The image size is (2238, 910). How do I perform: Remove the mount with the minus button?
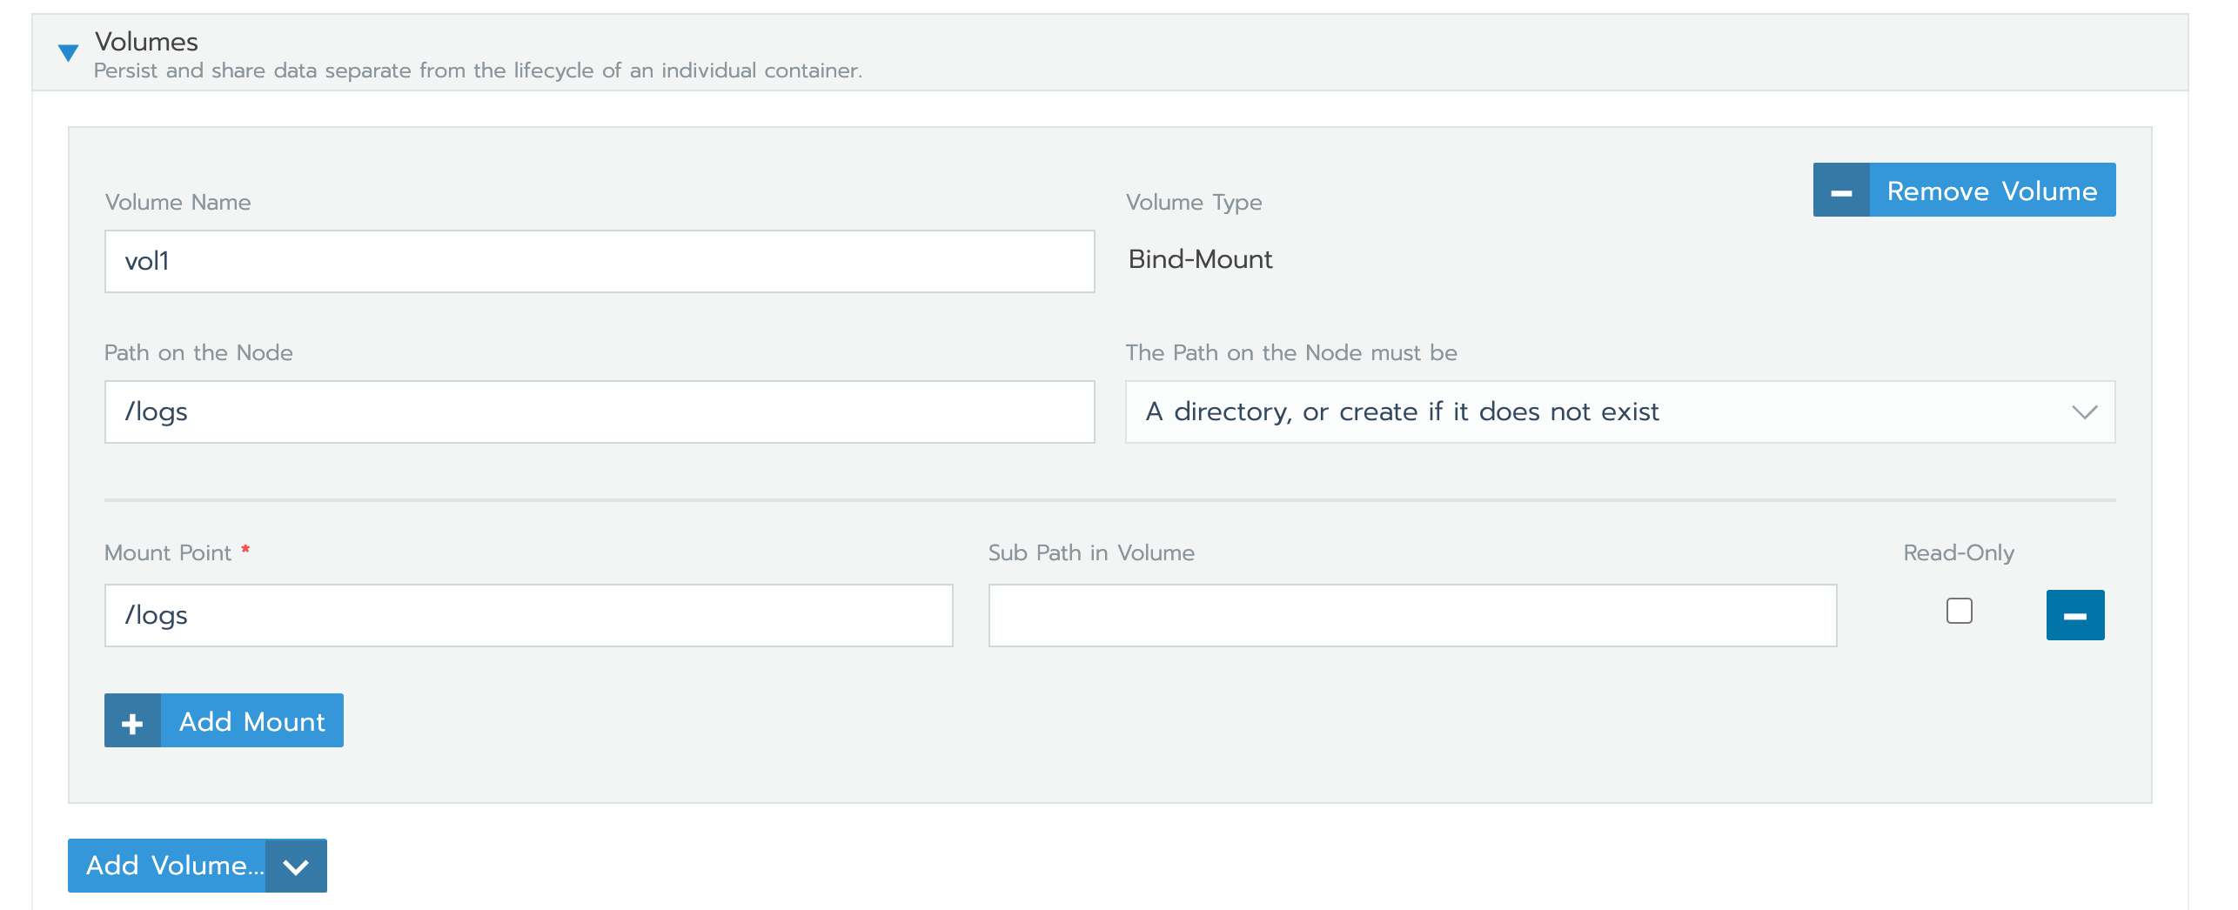2075,616
